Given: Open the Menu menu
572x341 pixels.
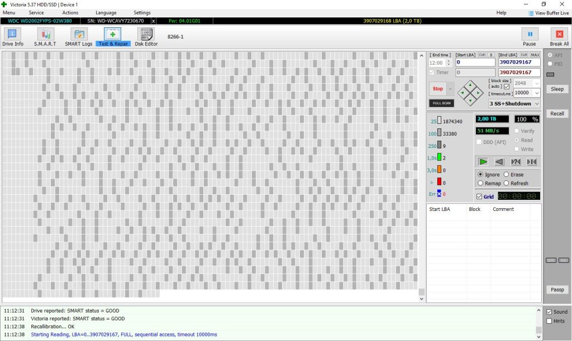Looking at the screenshot, I should pyautogui.click(x=9, y=13).
